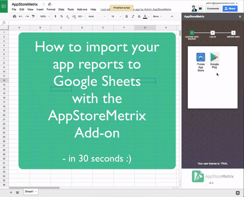Print the spreadsheet using the printer icon
The image size is (244, 197).
click(15, 16)
